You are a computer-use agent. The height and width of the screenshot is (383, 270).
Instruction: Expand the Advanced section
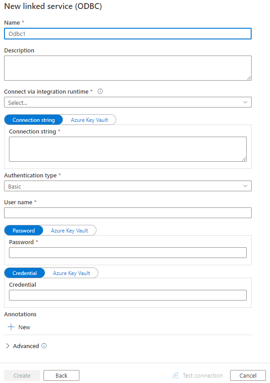point(8,346)
